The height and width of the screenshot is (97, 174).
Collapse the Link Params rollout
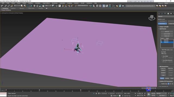click(x=163, y=29)
